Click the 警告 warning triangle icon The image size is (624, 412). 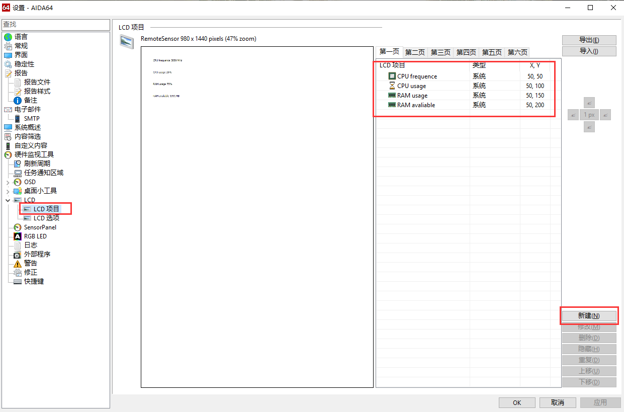pyautogui.click(x=18, y=263)
